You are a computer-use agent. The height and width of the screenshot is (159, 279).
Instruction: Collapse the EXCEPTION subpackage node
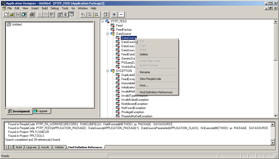pos(107,71)
